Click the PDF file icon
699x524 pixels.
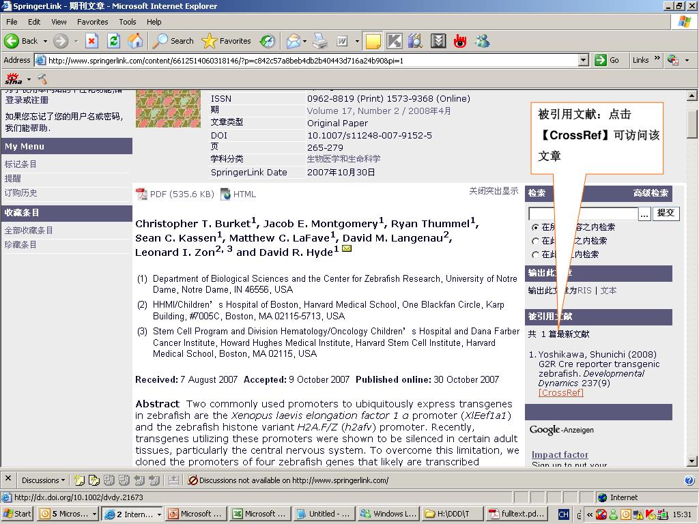click(141, 194)
